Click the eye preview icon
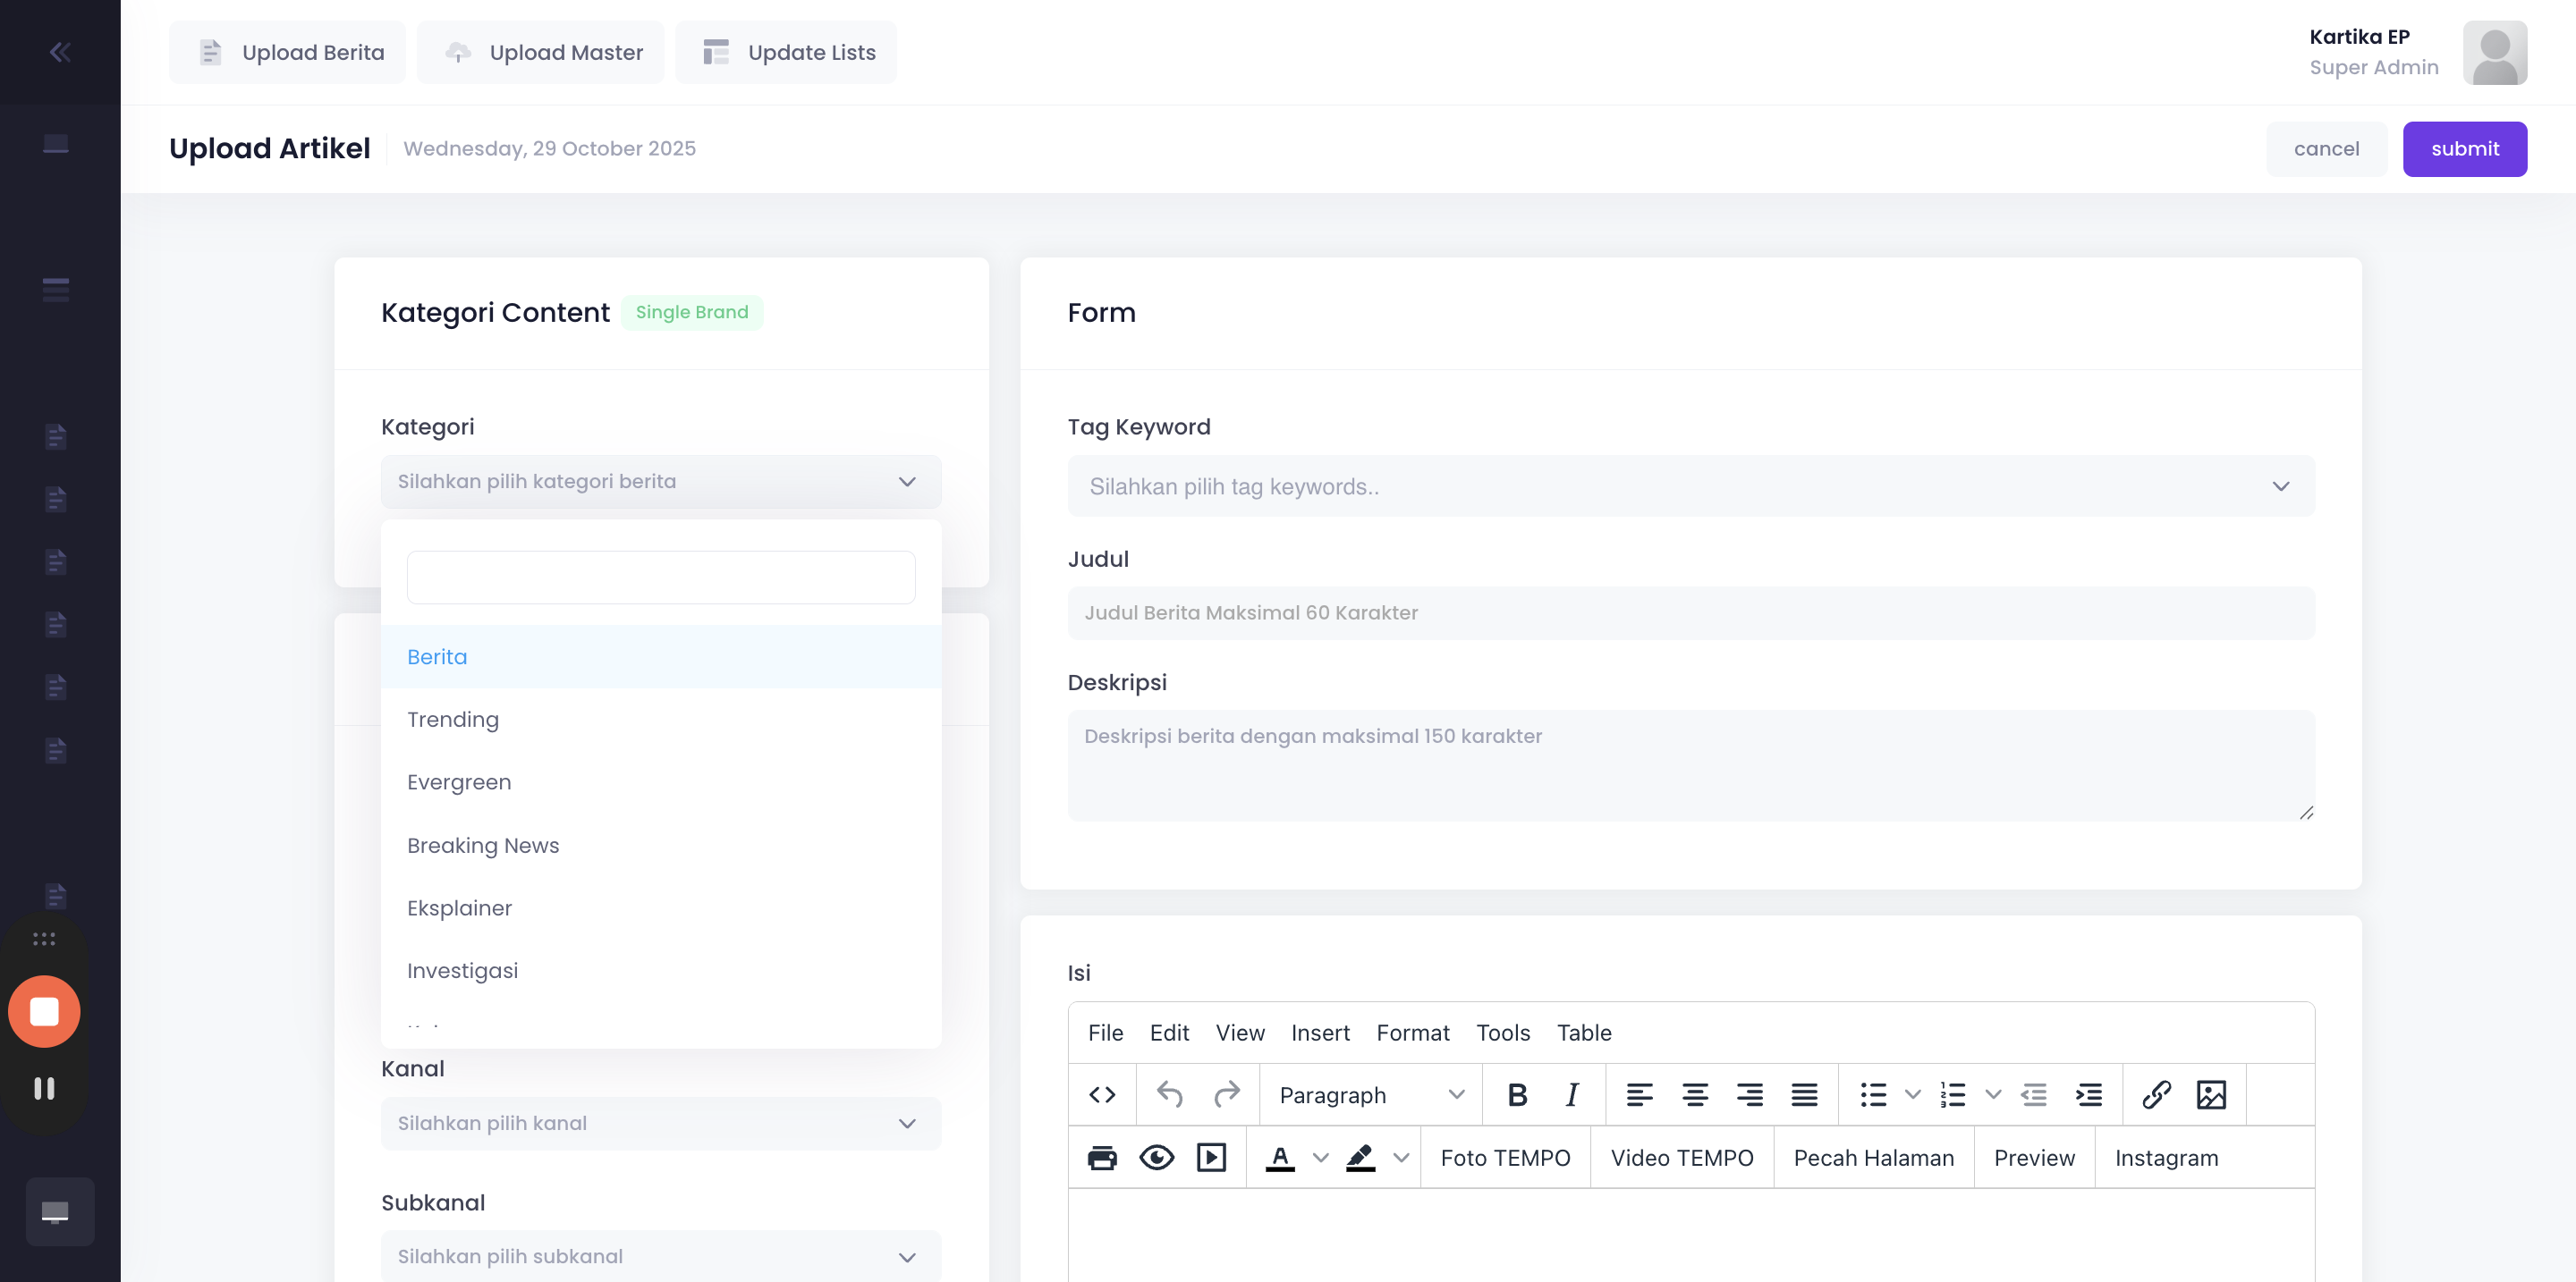This screenshot has height=1282, width=2576. (1157, 1158)
